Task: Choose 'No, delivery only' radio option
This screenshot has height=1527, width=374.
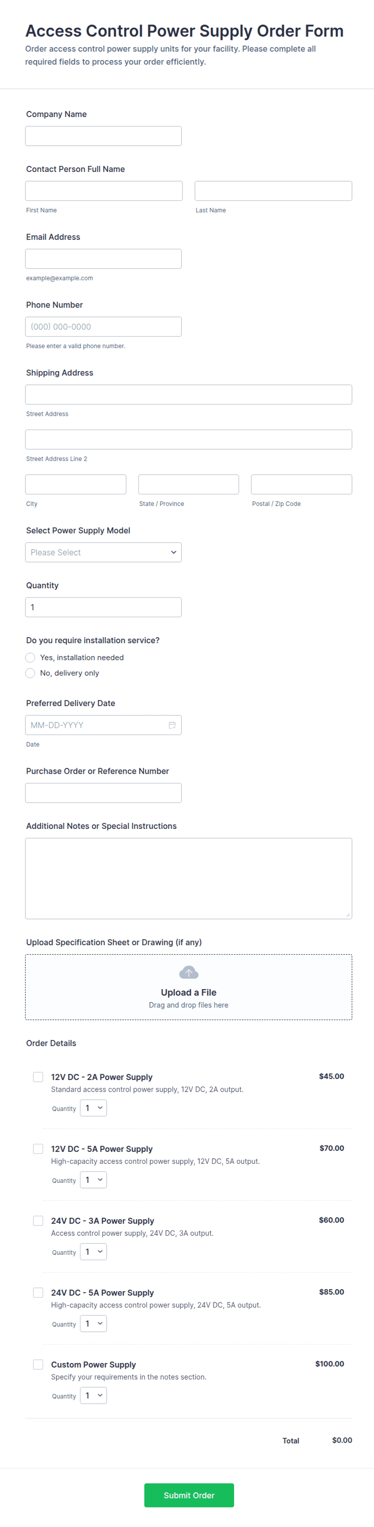Action: tap(30, 673)
